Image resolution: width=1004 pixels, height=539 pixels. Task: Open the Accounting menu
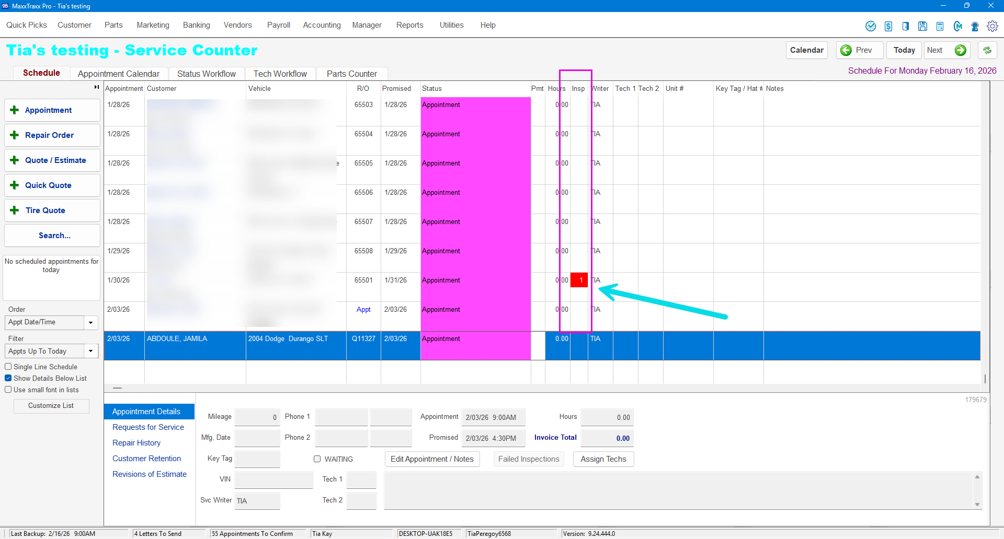pos(322,25)
